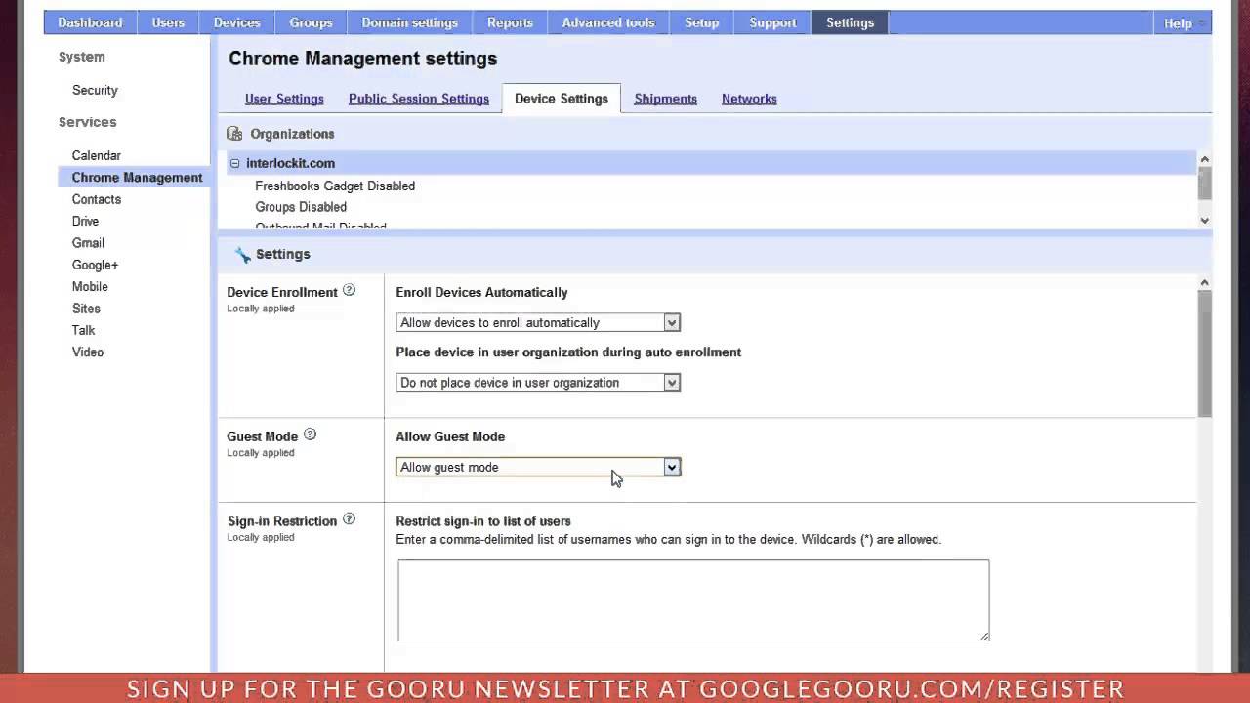Click the Device Enrollment help icon
Image resolution: width=1250 pixels, height=703 pixels.
pyautogui.click(x=349, y=290)
